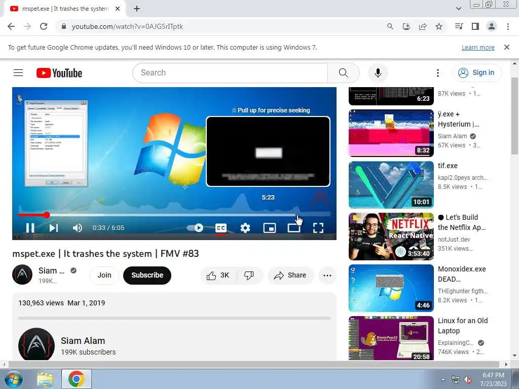Click the YouTube search magnifier button

pos(344,73)
